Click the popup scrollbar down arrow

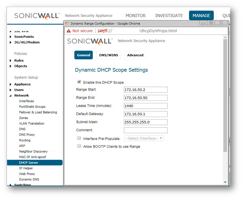[x=225, y=182]
